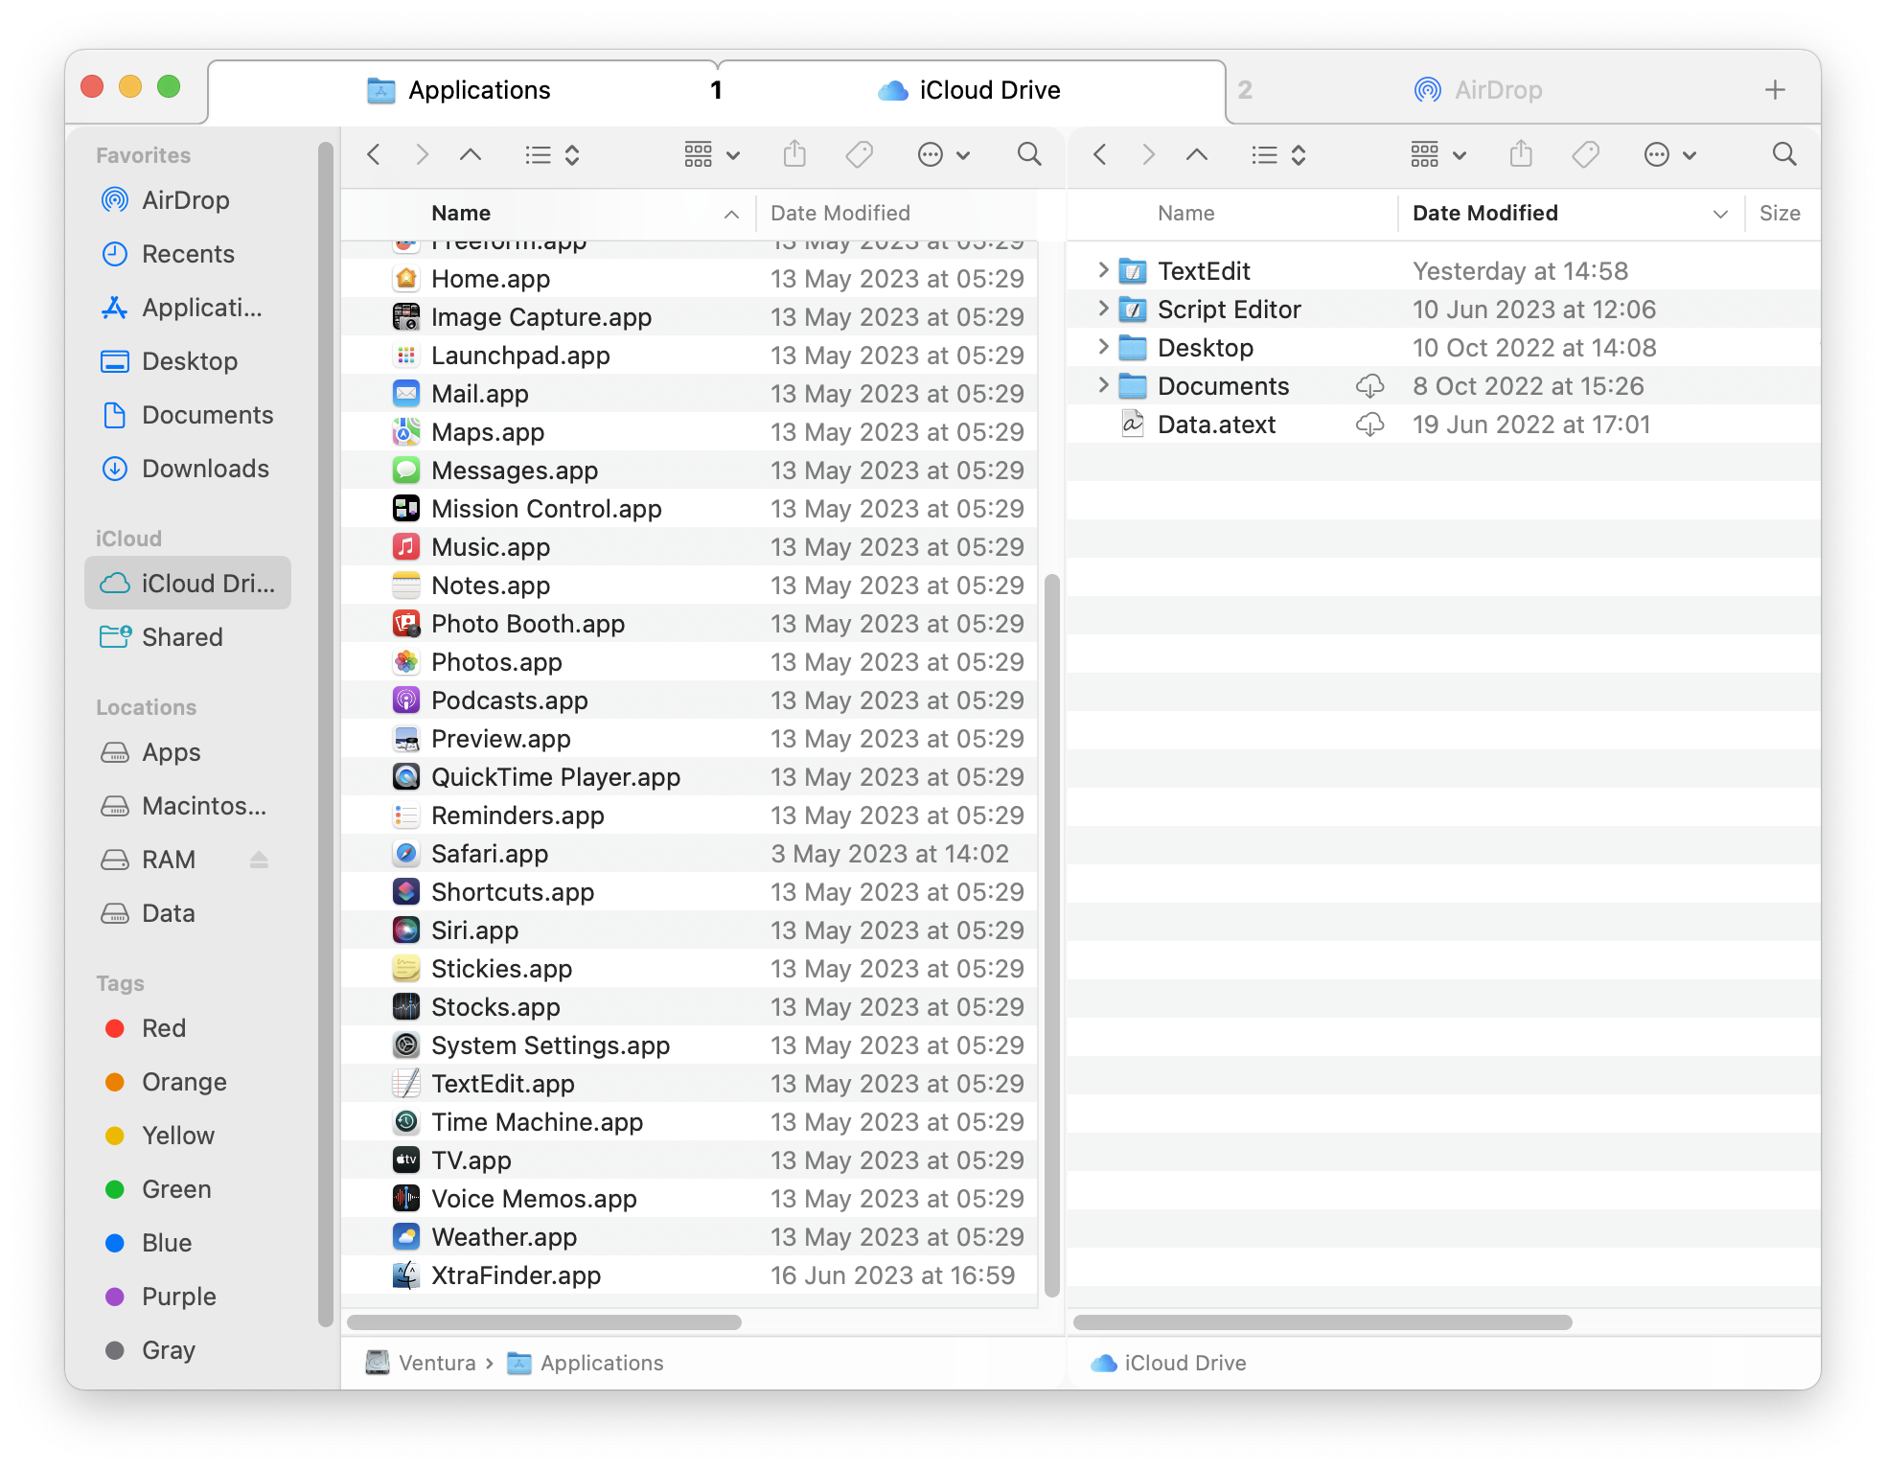Switch to the AirDrop tab
The height and width of the screenshot is (1470, 1886).
[1479, 90]
